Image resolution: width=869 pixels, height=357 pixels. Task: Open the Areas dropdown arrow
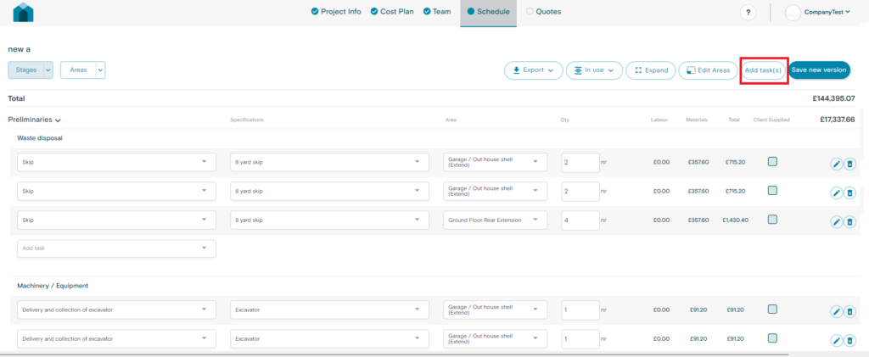coord(100,70)
